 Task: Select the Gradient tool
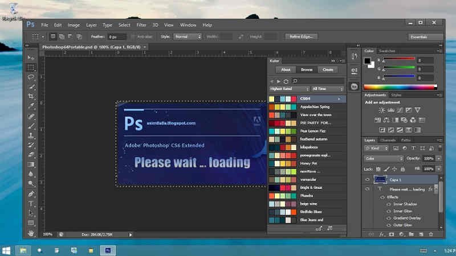(x=31, y=164)
